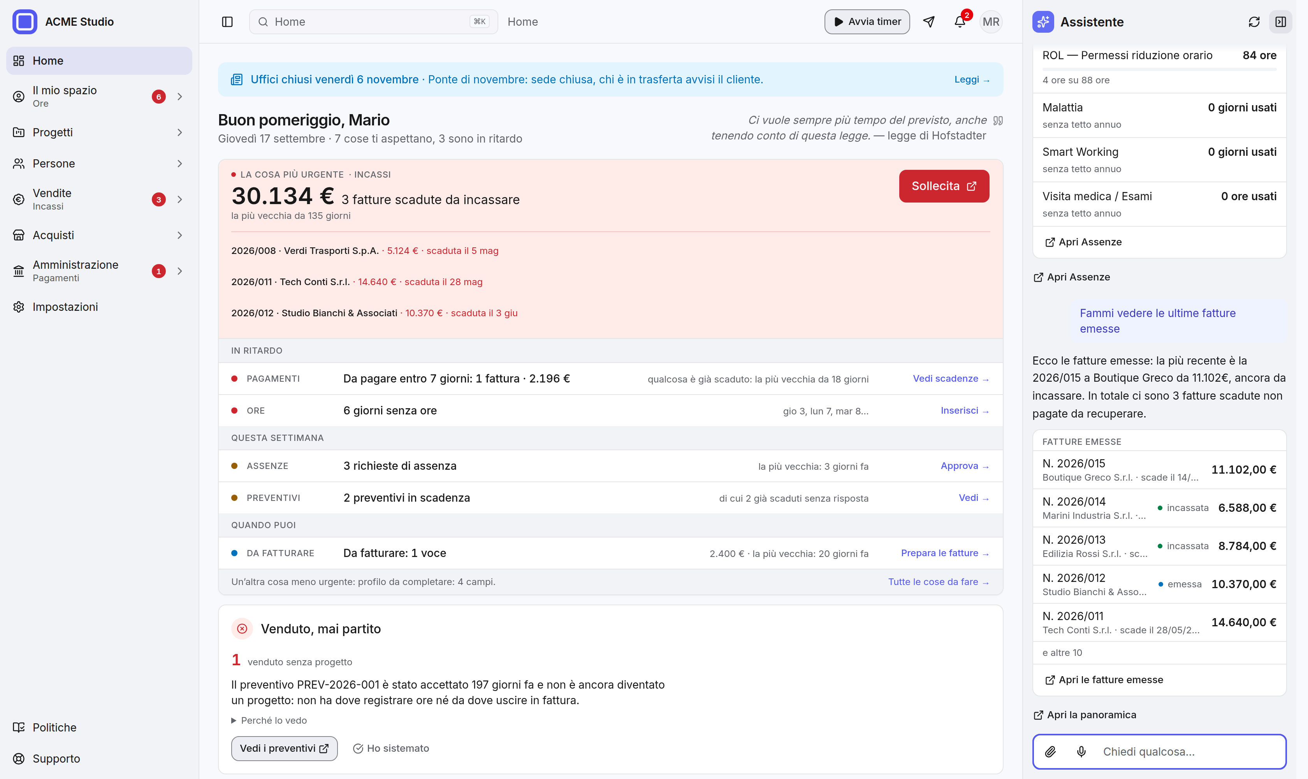Image resolution: width=1308 pixels, height=779 pixels.
Task: Start the timer with Avvia timer
Action: (867, 21)
